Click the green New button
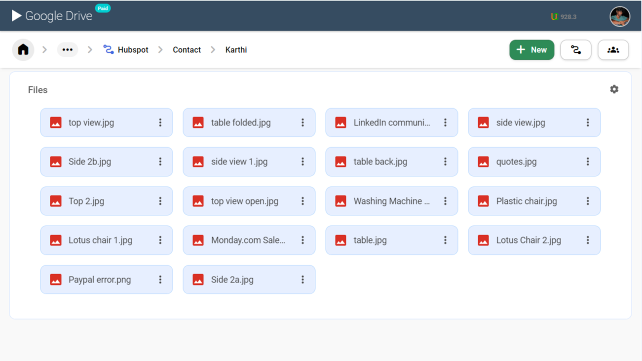 click(531, 50)
